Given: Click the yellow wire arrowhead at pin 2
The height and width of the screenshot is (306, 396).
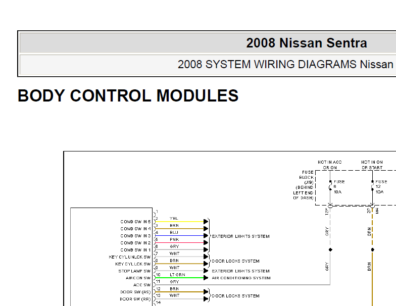Looking at the screenshot, I should 206,222.
